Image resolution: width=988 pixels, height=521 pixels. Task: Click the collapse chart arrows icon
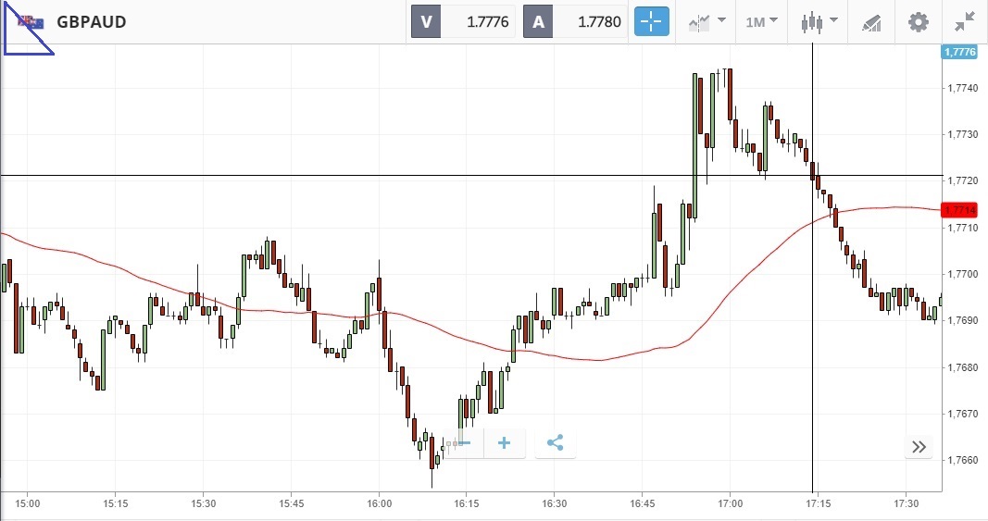coord(965,21)
